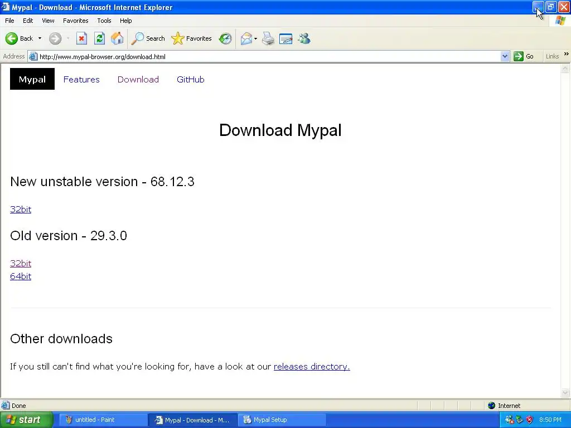Click the 8:50 PM system clock

click(550, 420)
